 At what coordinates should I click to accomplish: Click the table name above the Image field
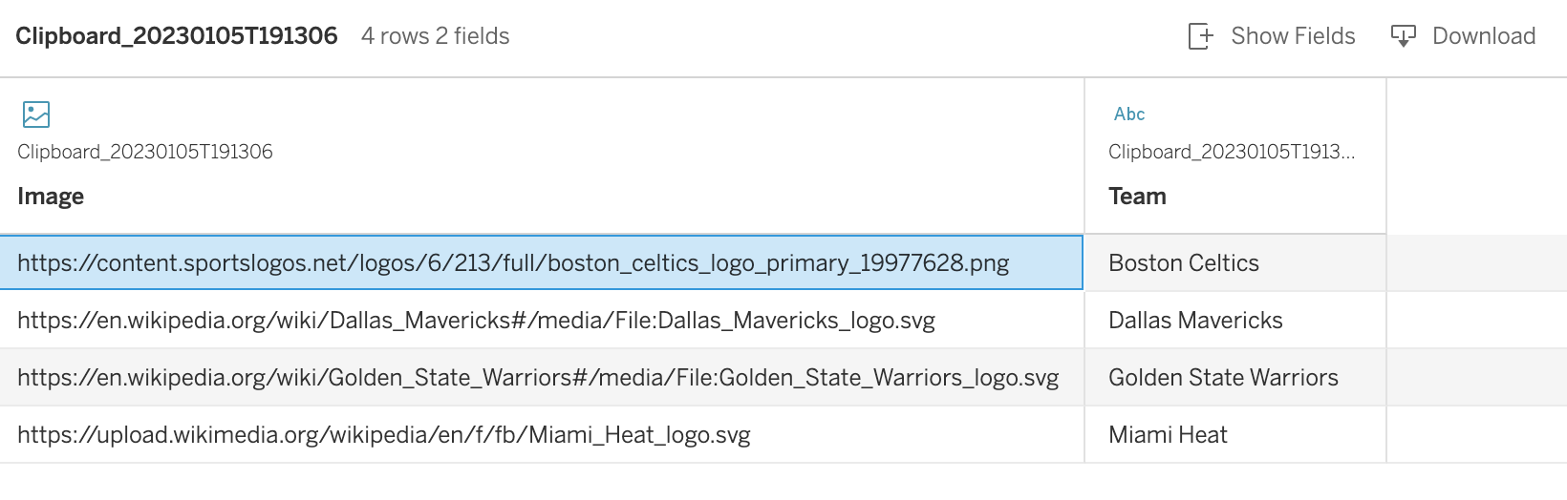[145, 152]
